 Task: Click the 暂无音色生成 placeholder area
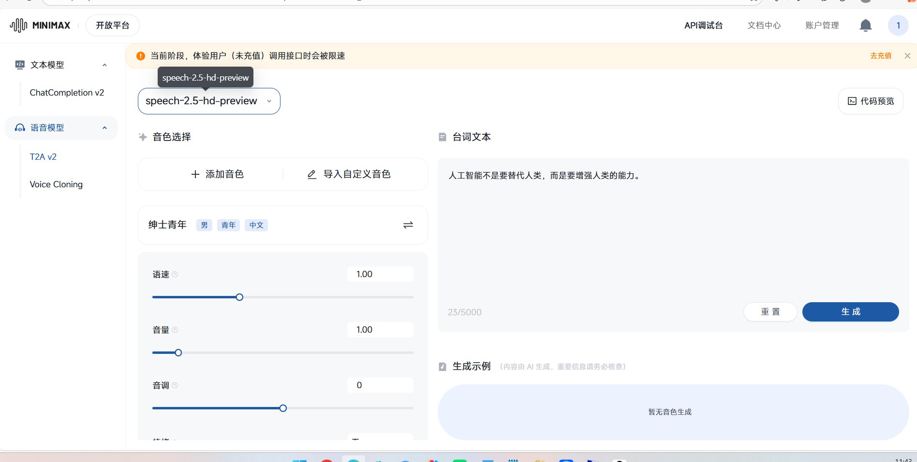[673, 412]
